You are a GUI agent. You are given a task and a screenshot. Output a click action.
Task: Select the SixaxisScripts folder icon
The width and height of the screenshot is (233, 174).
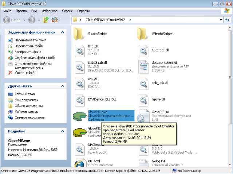pos(78,34)
